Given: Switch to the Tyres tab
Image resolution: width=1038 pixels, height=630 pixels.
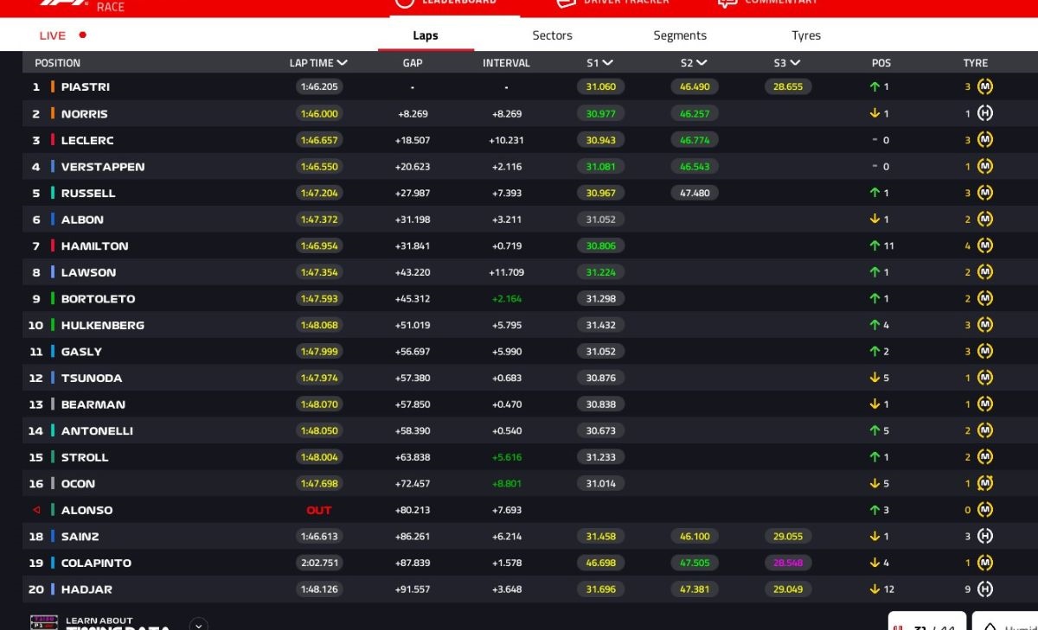Looking at the screenshot, I should [806, 35].
